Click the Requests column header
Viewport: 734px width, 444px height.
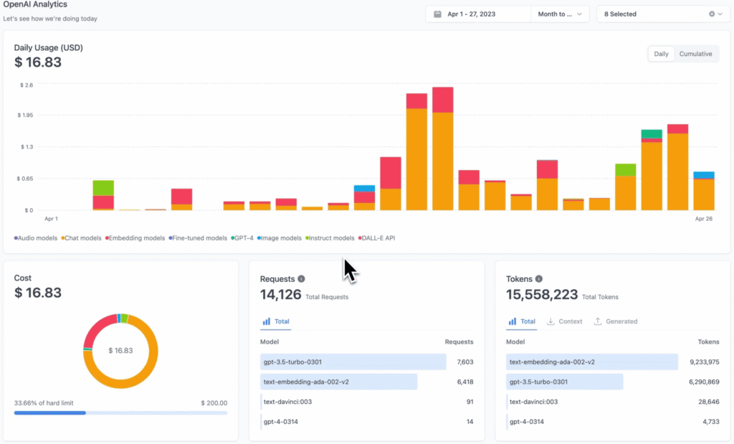pos(459,342)
